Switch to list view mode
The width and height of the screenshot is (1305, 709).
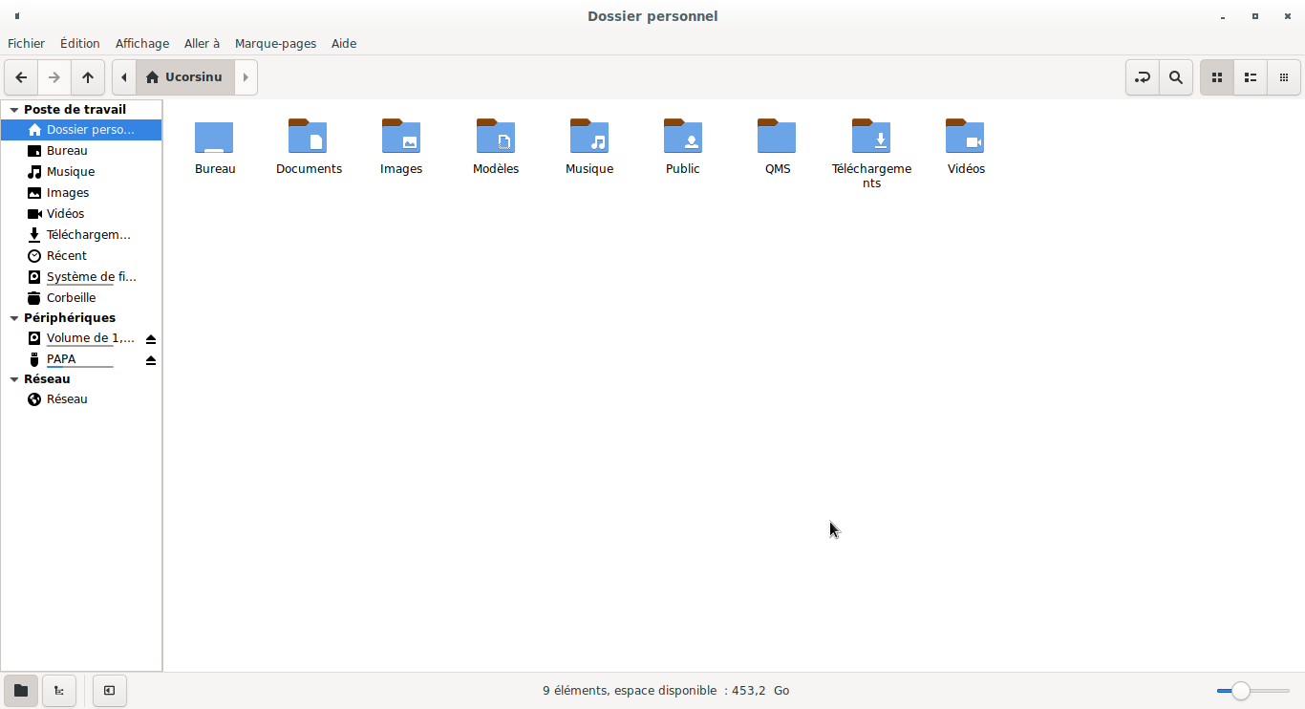point(1250,77)
